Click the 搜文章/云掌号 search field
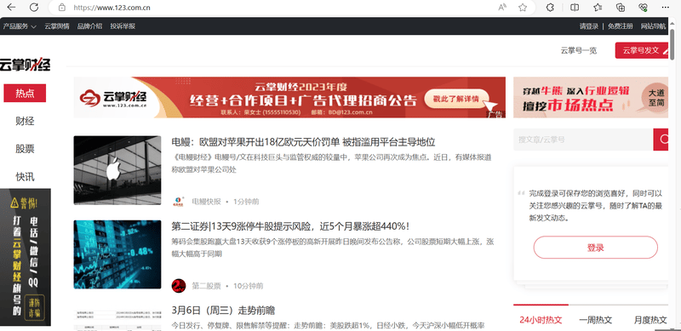 coord(583,140)
